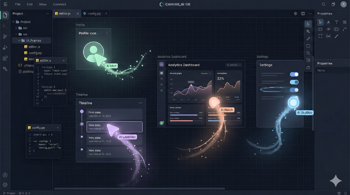The width and height of the screenshot is (350, 195).
Task: Open the Dashboard dropdown in Analytics card
Action: pyautogui.click(x=234, y=65)
